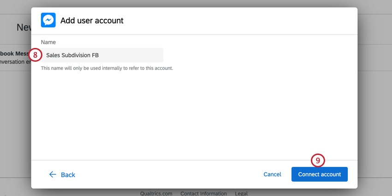The height and width of the screenshot is (196, 392).
Task: Click the dimmed footer area left of Qualtrics.com
Action: tap(69, 192)
